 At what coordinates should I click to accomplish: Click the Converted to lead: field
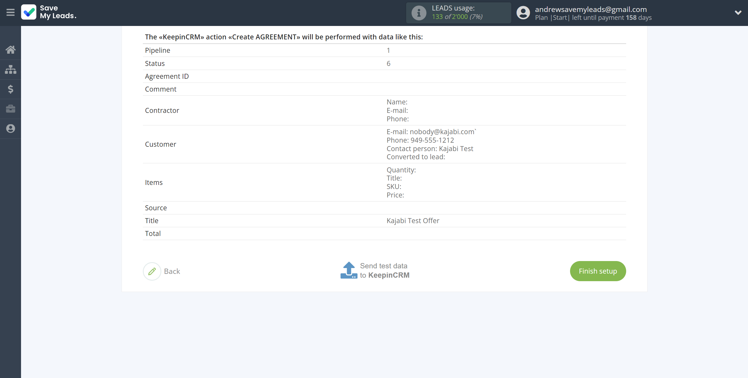tap(416, 157)
